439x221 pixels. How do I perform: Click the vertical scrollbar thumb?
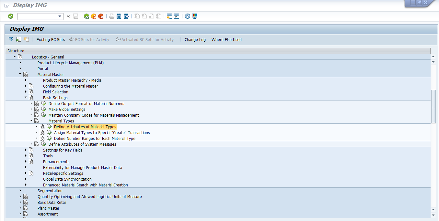(433, 107)
